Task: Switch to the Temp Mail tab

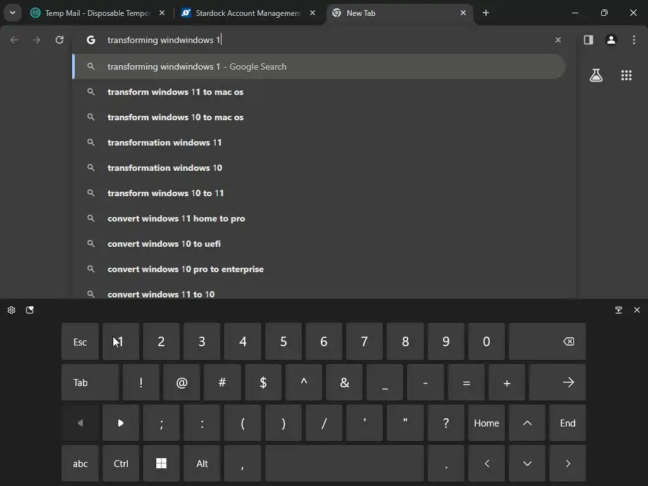Action: [97, 13]
